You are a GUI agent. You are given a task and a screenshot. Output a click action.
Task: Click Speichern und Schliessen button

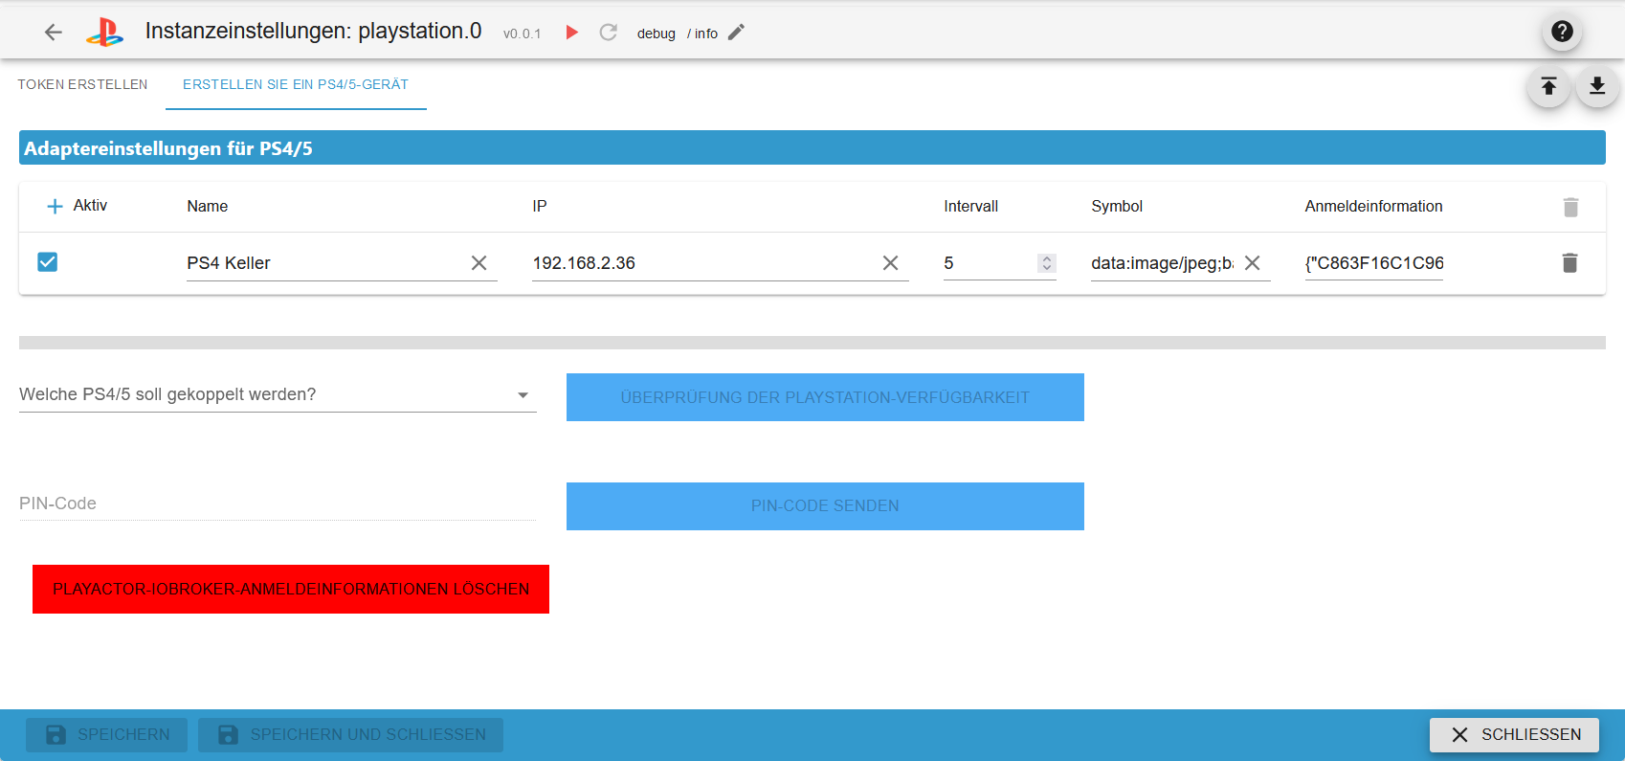tap(351, 735)
